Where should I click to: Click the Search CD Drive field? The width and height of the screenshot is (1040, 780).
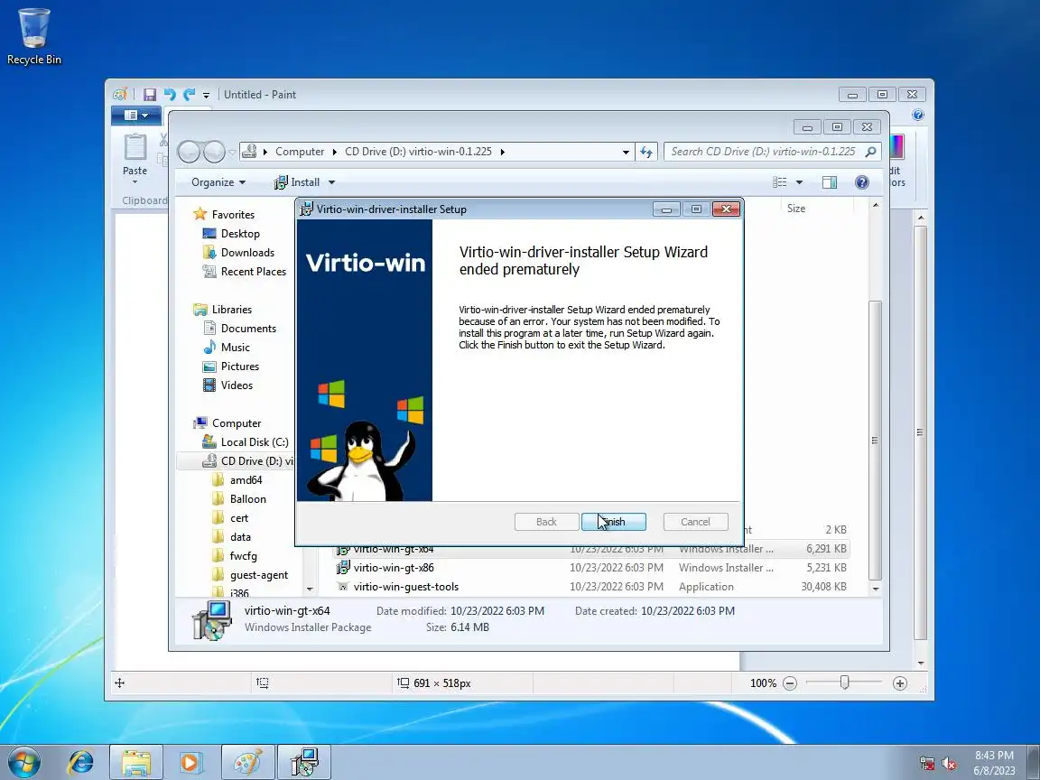click(x=772, y=152)
